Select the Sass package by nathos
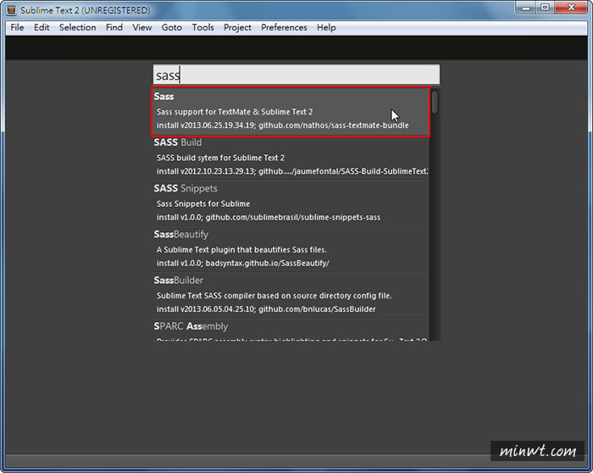The height and width of the screenshot is (473, 593). point(291,112)
